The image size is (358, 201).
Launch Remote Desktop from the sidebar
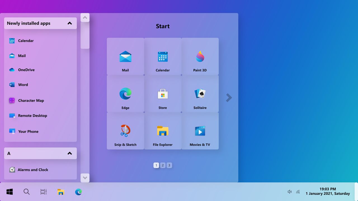point(32,116)
